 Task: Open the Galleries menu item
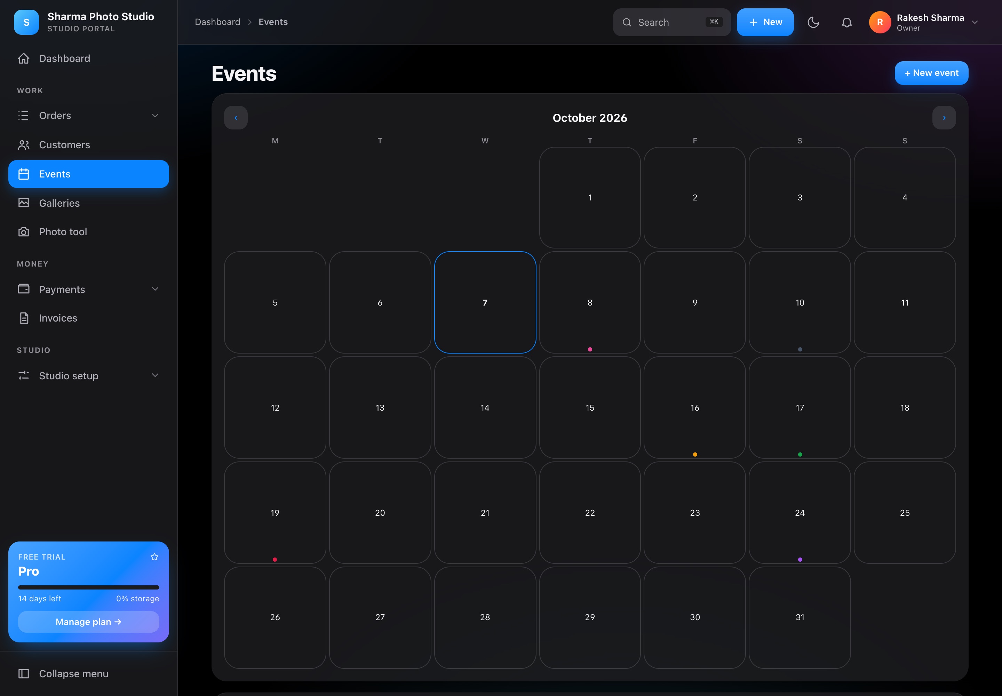88,203
